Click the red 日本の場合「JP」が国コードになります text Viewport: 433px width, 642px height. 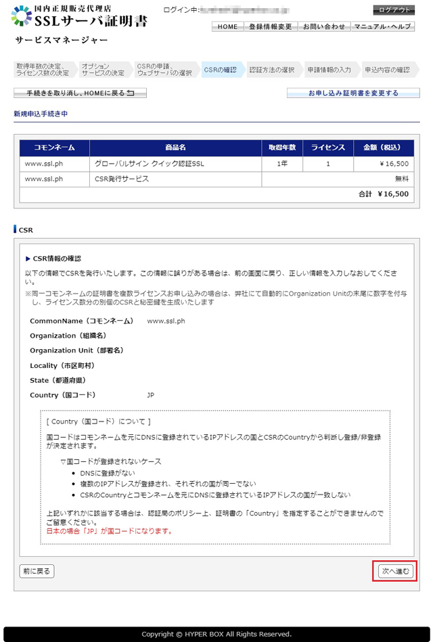[110, 531]
